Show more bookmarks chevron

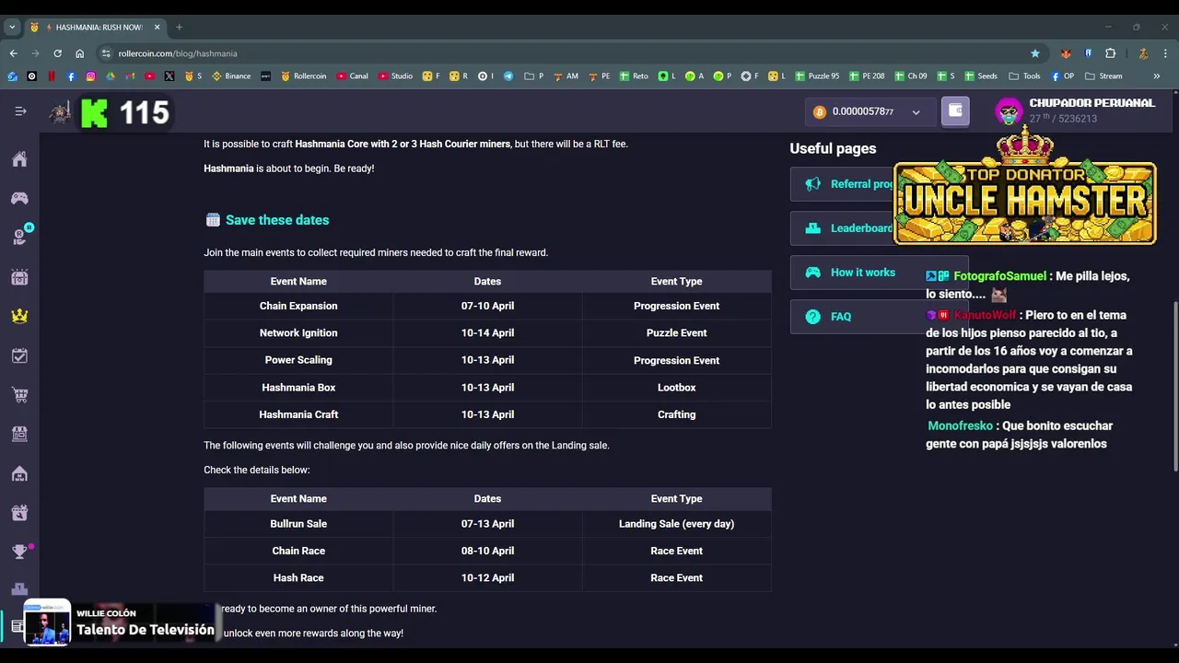(1157, 76)
